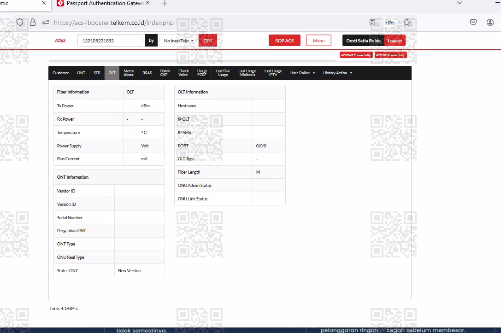Click the 'Rx Power' row label

click(x=65, y=119)
